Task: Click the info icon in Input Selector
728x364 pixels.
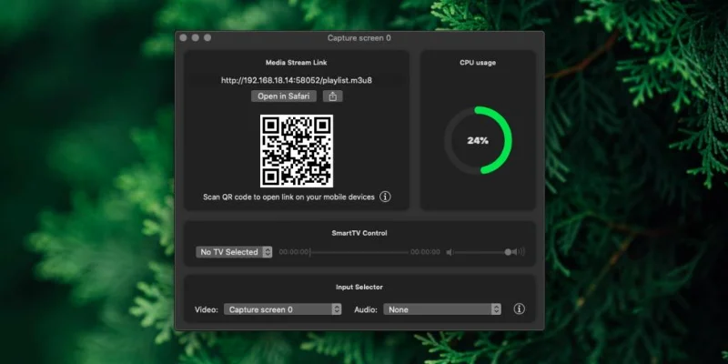Action: tap(519, 308)
